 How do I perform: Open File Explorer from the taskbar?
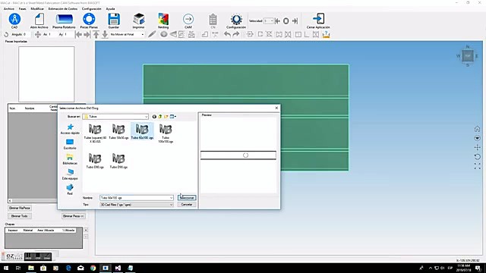pyautogui.click(x=31, y=268)
